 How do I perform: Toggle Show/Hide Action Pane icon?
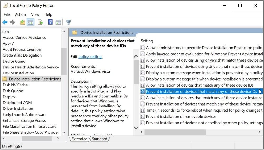[58, 22]
